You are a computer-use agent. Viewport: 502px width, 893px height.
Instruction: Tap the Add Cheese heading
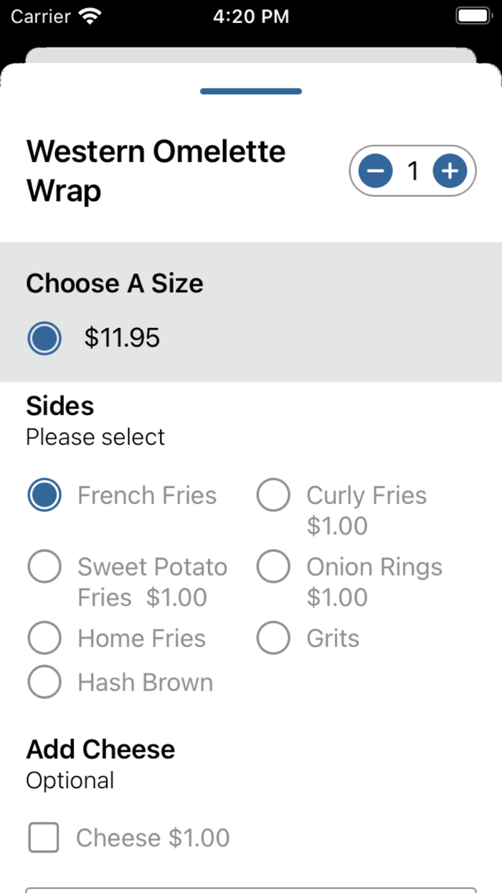point(100,749)
